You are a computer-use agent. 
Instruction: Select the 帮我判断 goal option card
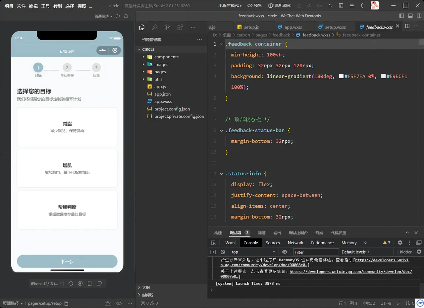coord(67,210)
